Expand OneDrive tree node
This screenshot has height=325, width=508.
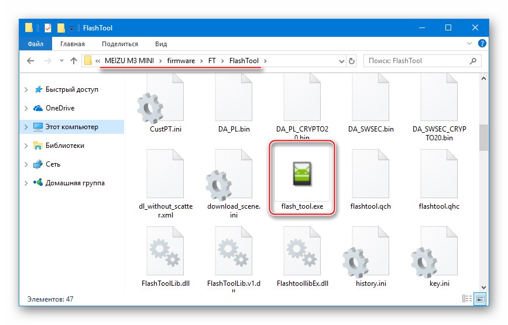26,109
